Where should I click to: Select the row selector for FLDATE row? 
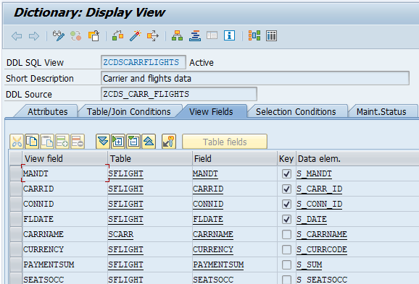point(15,219)
